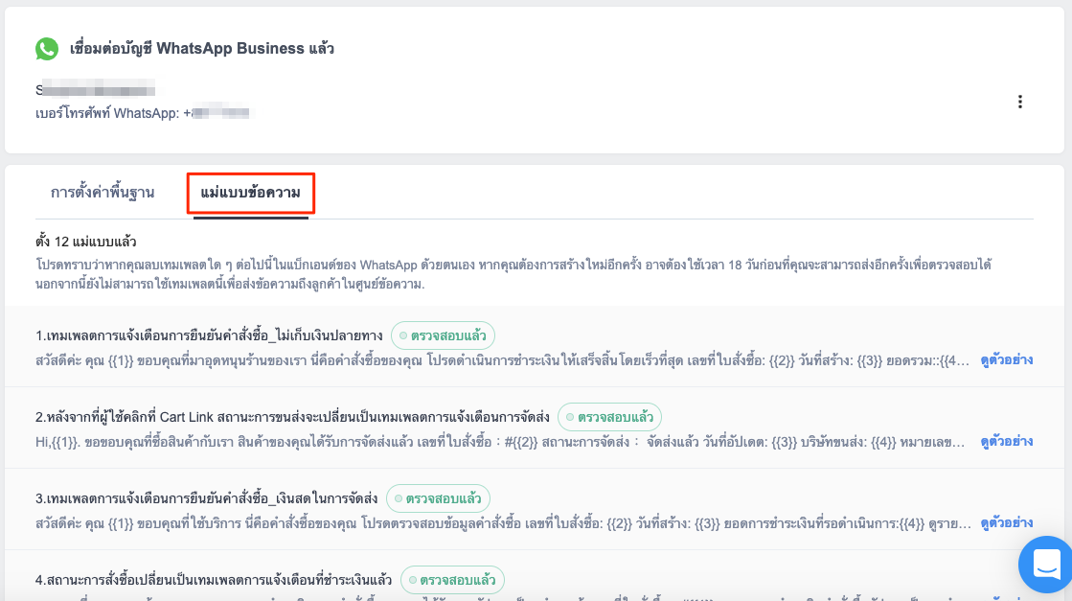The height and width of the screenshot is (601, 1072).
Task: Click ตรวจสอบแล้ว badge on template 2
Action: 610,416
